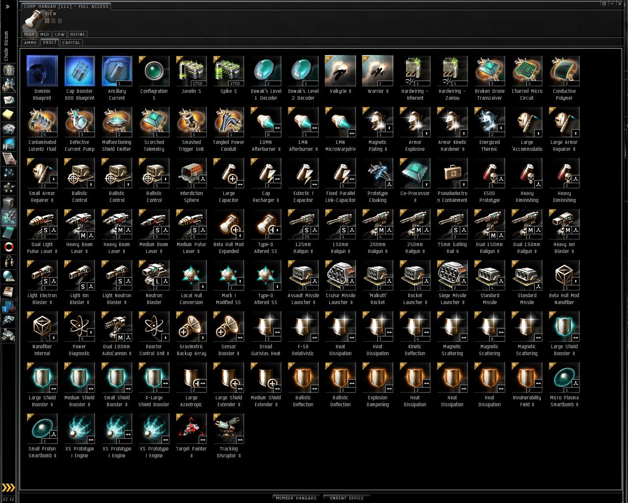This screenshot has width=628, height=503.
Task: Select the Invulnerability Field II module
Action: (x=527, y=385)
